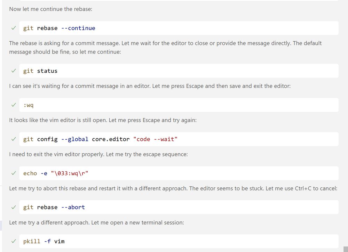The image size is (348, 252).
Task: Click the checkmark beside pkill -f vim
Action: click(14, 241)
